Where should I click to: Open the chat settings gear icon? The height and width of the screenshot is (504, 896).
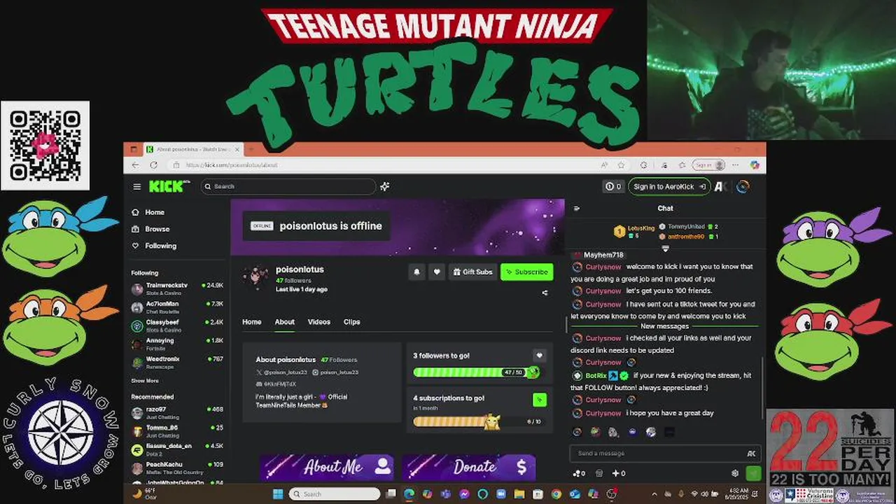click(735, 473)
